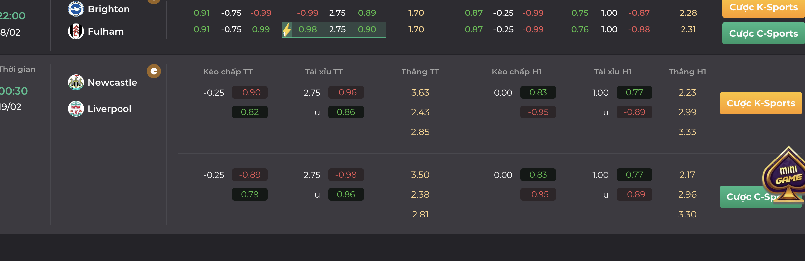805x261 pixels.
Task: Select Thắng TT odds 2.38
Action: click(420, 194)
